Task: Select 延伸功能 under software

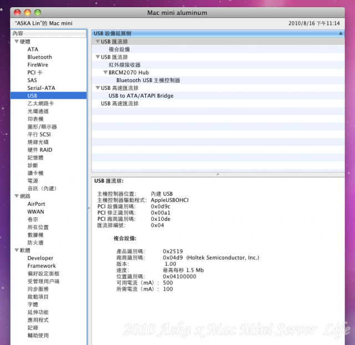Action: 38,312
